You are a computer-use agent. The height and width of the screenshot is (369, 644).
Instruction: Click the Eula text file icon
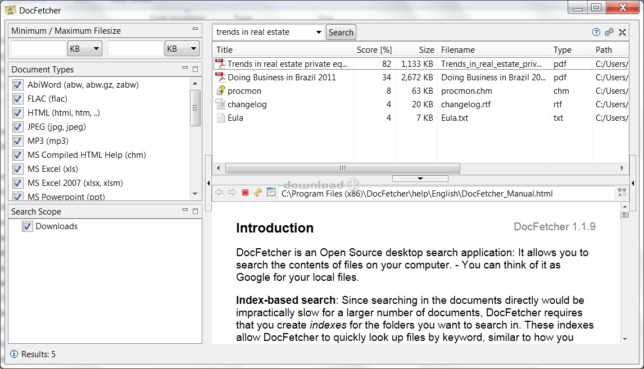(x=220, y=118)
